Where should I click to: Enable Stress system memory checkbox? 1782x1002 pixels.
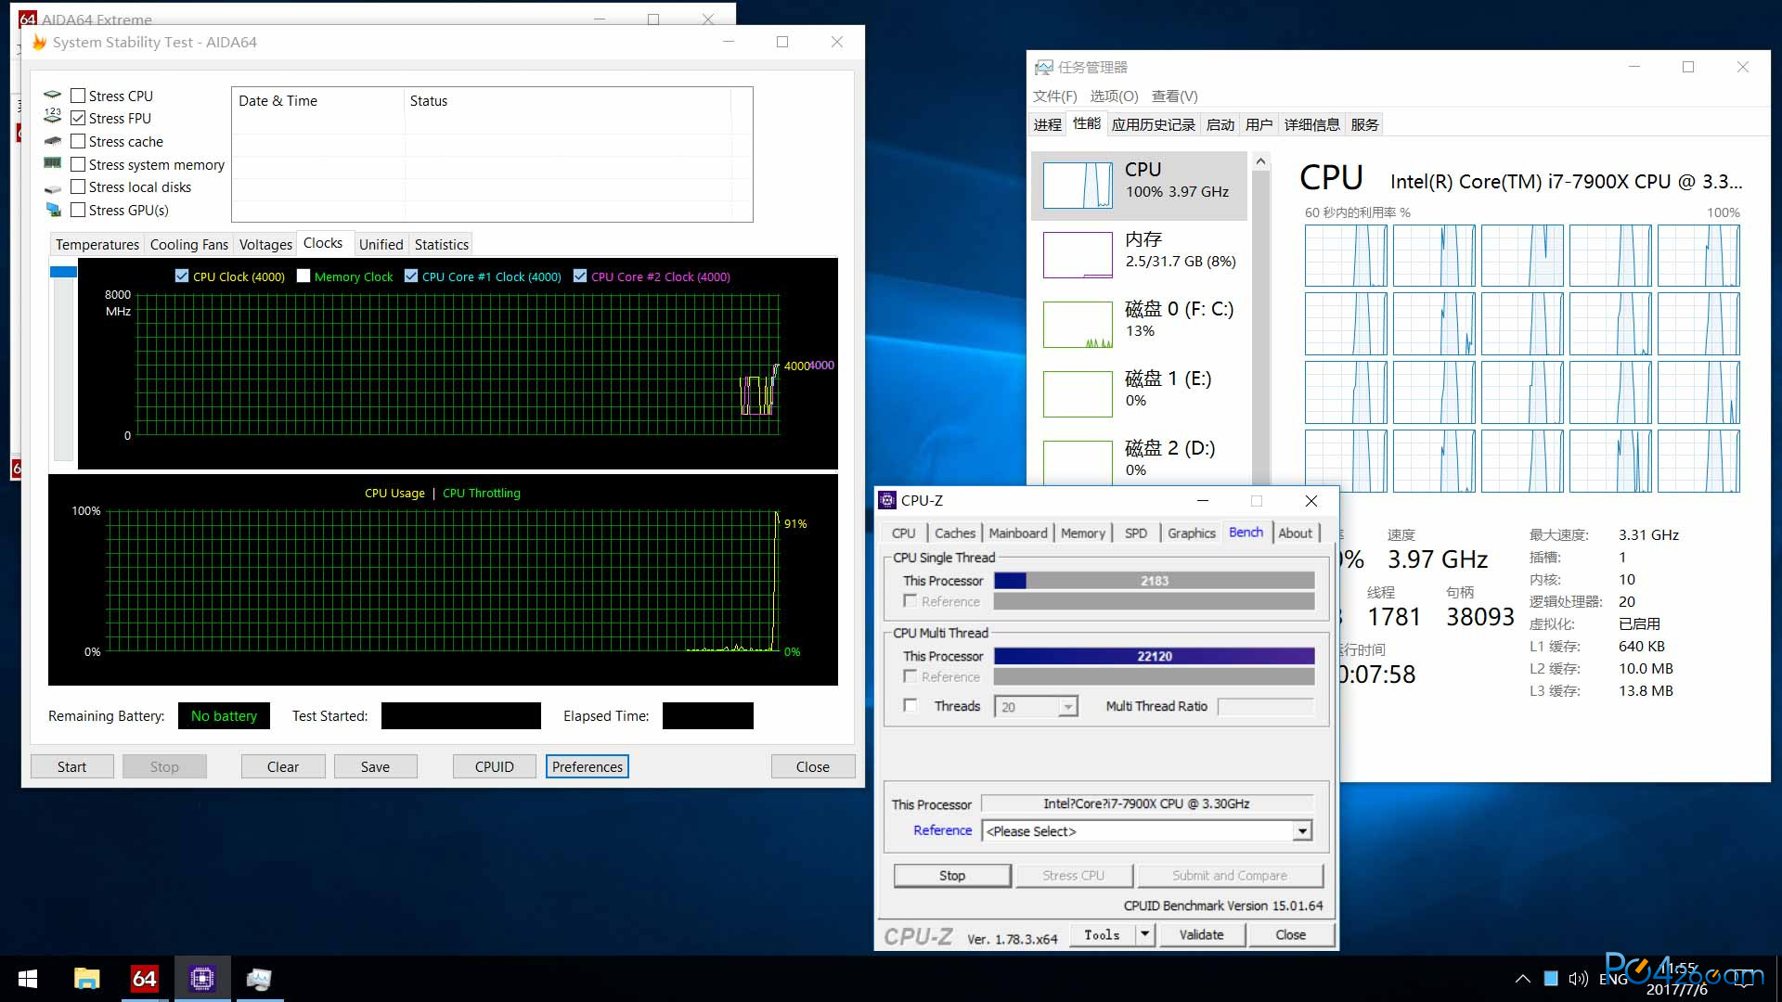tap(78, 163)
